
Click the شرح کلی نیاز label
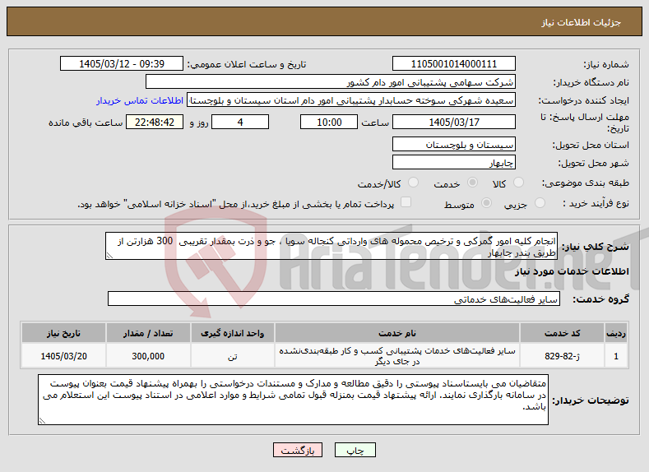tap(596, 247)
